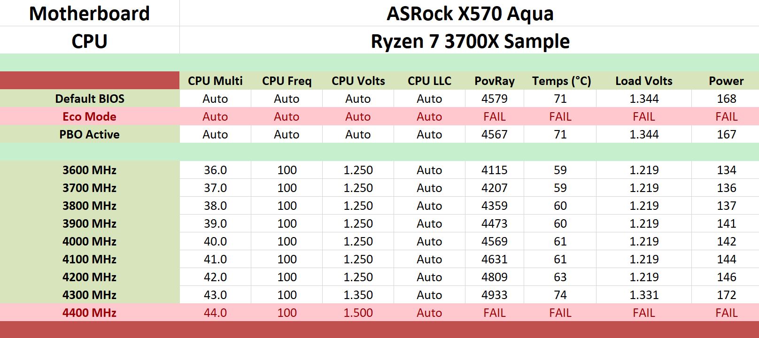The width and height of the screenshot is (759, 338).
Task: Click the Temps (°C) column header
Action: coord(561,81)
